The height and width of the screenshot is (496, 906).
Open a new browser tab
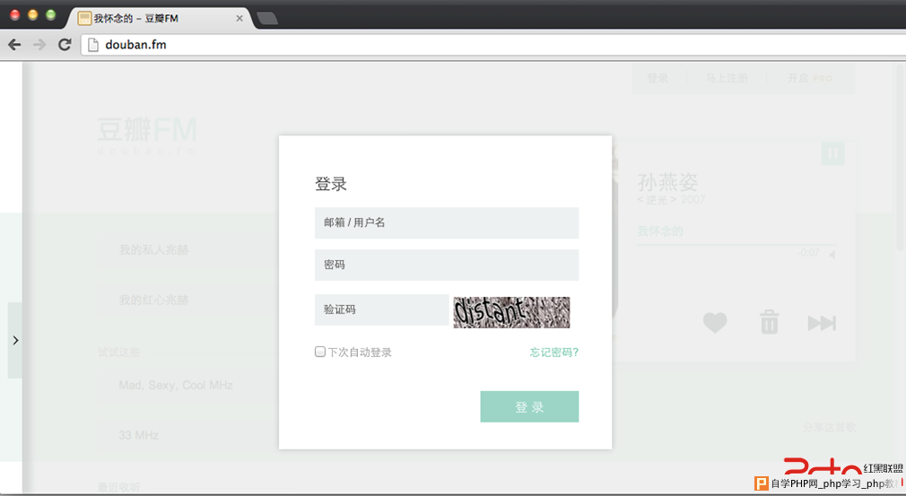point(267,19)
